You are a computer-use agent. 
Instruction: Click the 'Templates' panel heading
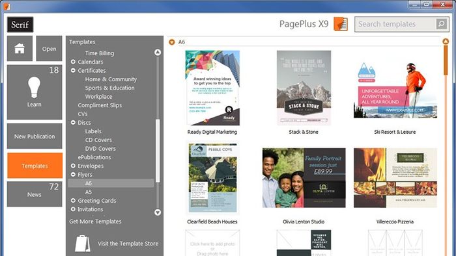(82, 42)
